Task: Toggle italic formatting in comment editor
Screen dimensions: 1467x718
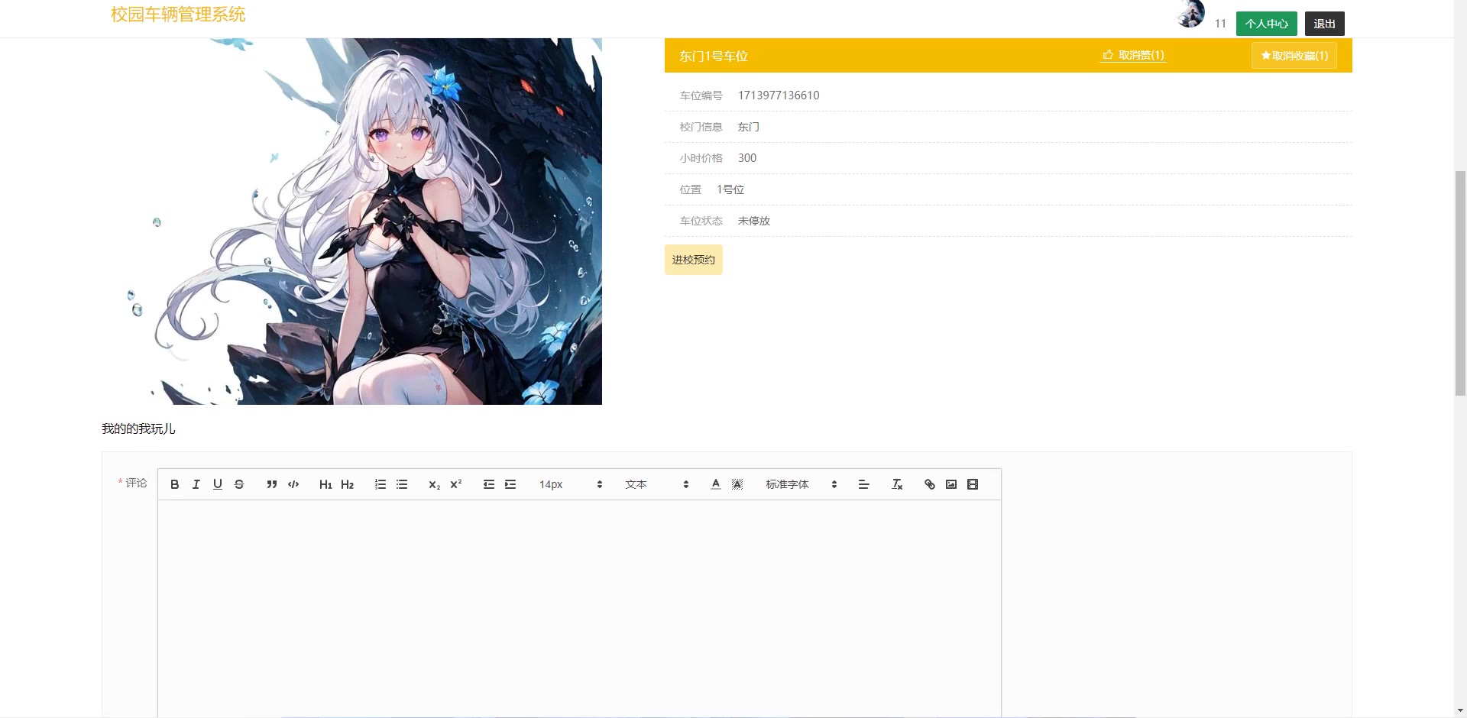Action: (x=196, y=484)
